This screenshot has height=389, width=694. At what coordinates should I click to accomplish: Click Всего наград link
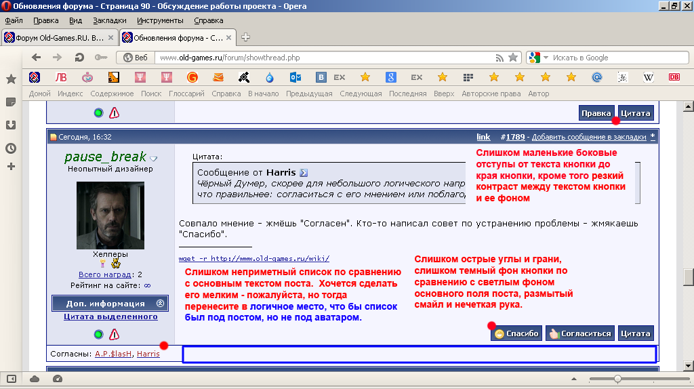pos(105,274)
